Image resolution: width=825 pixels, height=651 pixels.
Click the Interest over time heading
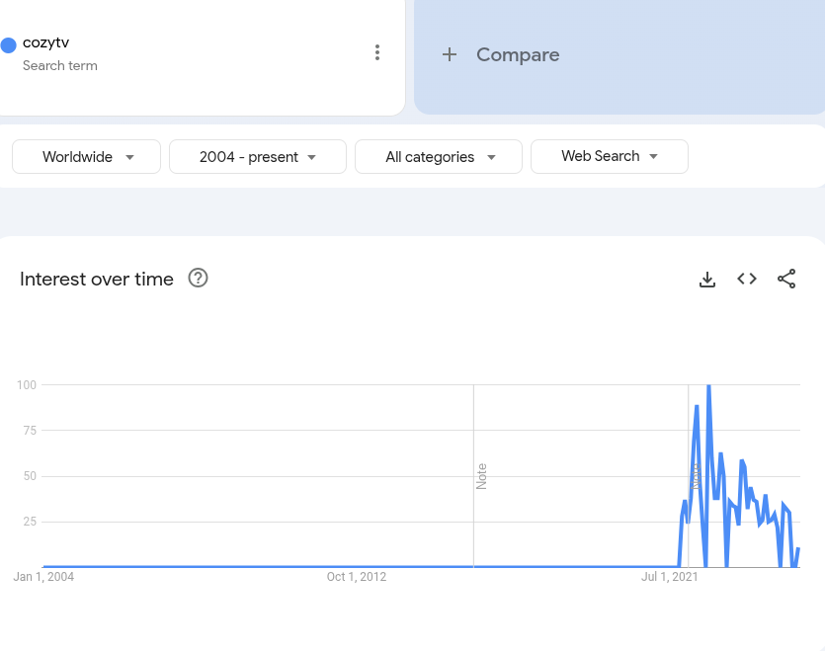click(97, 279)
